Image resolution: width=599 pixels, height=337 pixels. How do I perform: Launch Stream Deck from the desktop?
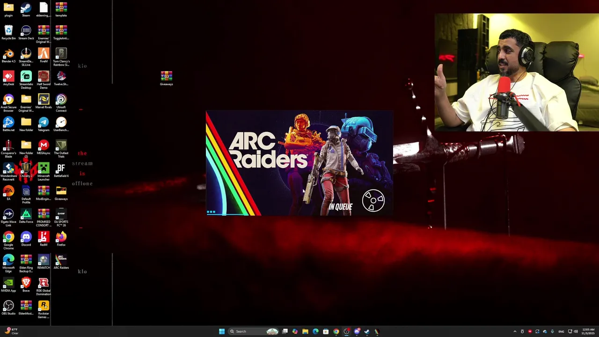[26, 33]
